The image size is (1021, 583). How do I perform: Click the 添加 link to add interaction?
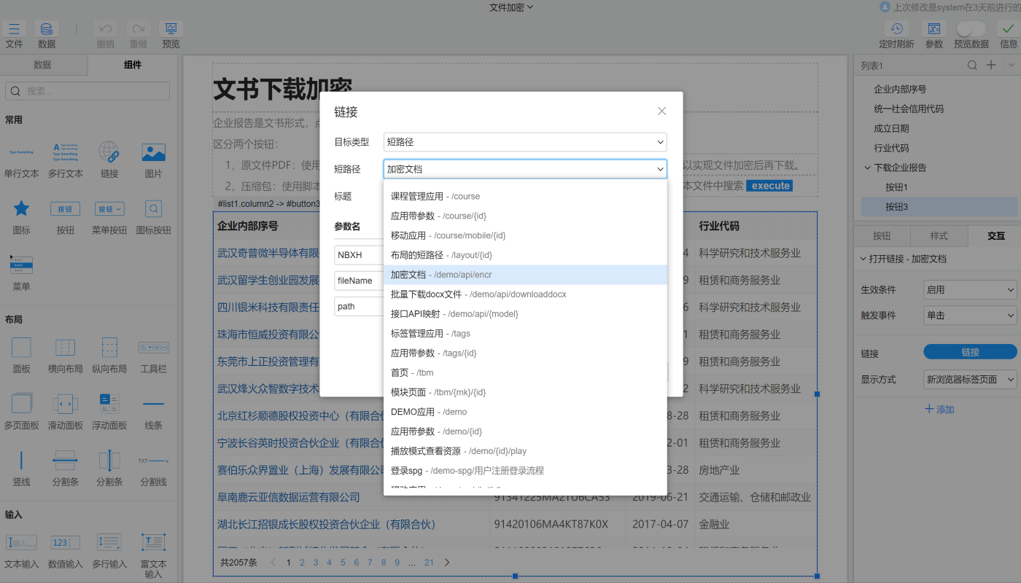tap(939, 410)
